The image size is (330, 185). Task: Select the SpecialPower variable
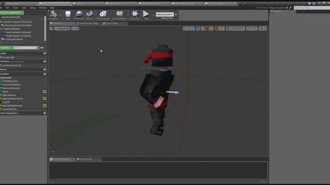click(x=9, y=95)
